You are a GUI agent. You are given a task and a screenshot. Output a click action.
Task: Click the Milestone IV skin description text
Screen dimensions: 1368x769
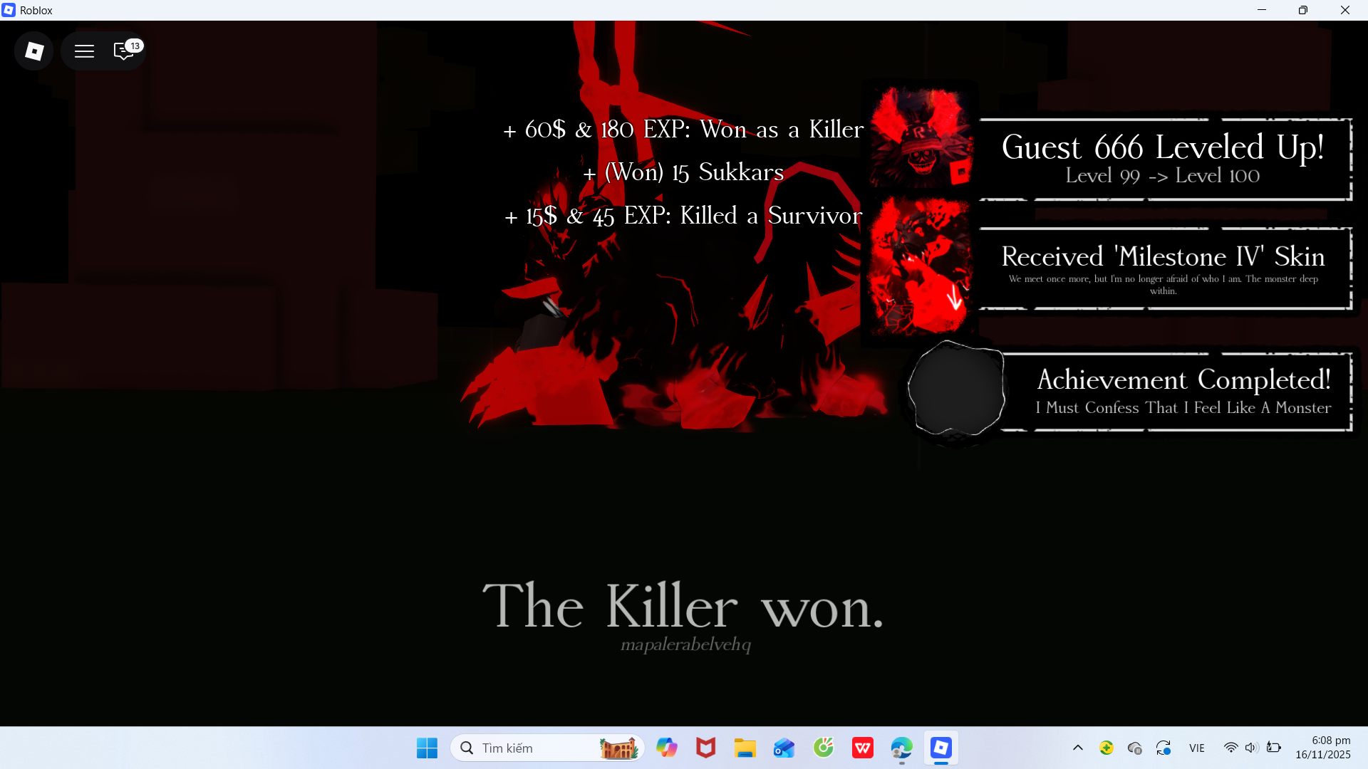click(x=1163, y=285)
